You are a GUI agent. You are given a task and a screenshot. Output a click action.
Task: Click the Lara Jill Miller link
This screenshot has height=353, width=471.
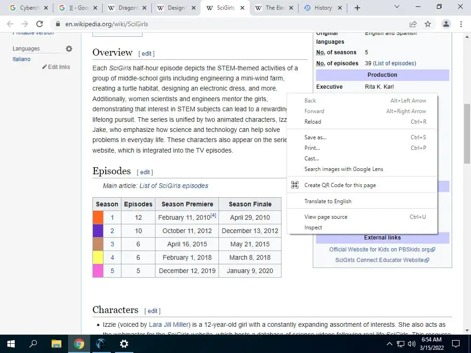169,325
